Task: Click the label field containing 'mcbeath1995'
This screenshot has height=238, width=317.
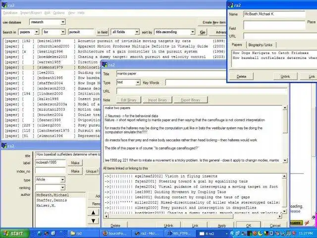Action: point(51,163)
